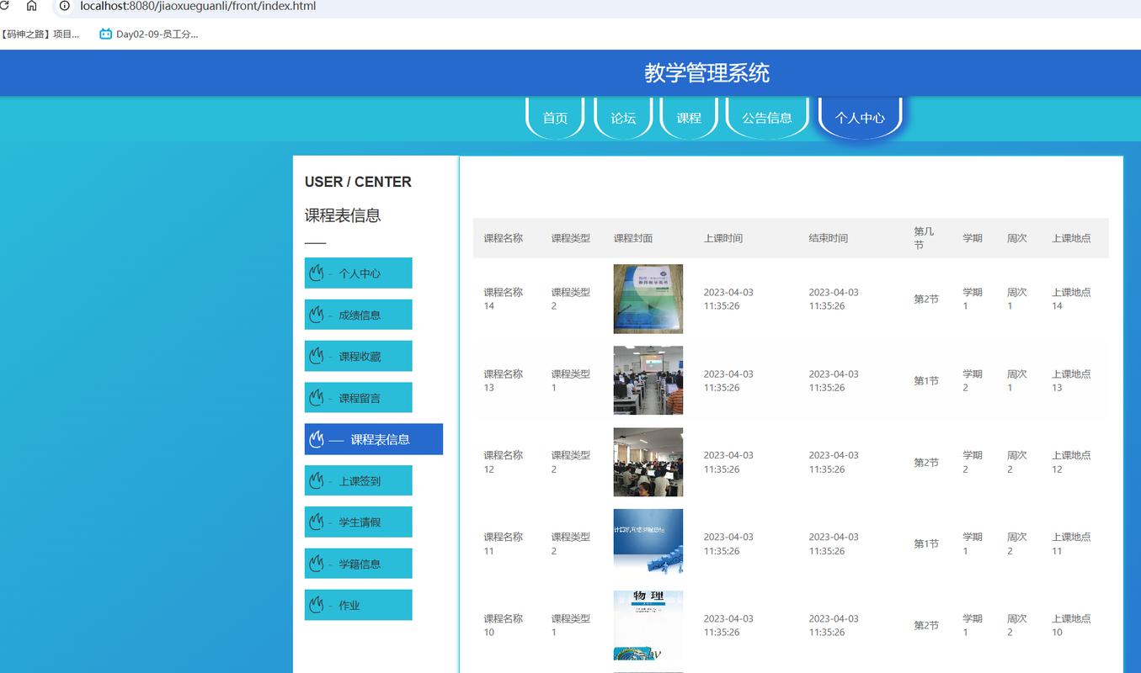The height and width of the screenshot is (673, 1141).
Task: Click the 课程名称 14 cell
Action: pos(504,299)
